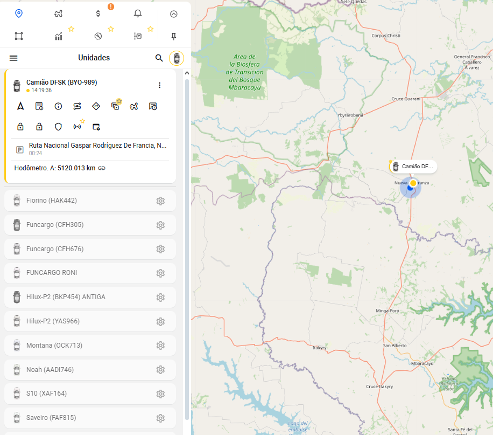Open the hamburger menu beside Unidades

point(13,58)
